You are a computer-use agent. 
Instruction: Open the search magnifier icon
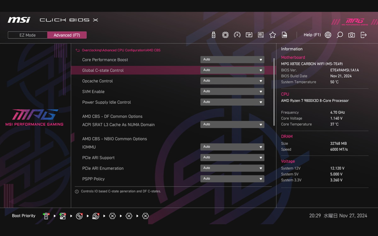(340, 35)
